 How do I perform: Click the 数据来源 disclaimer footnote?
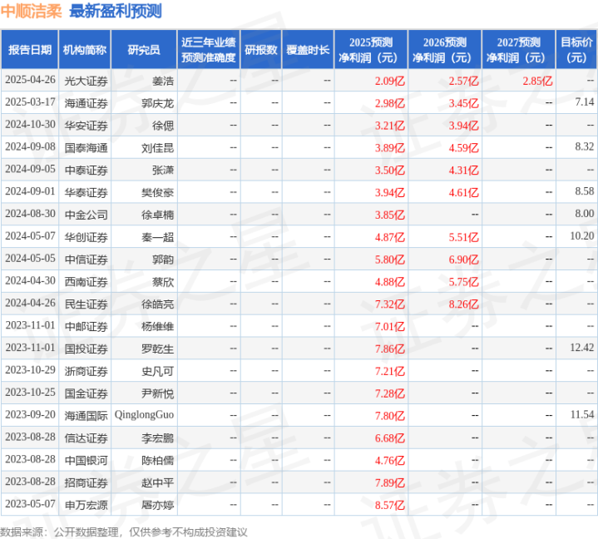point(124,532)
